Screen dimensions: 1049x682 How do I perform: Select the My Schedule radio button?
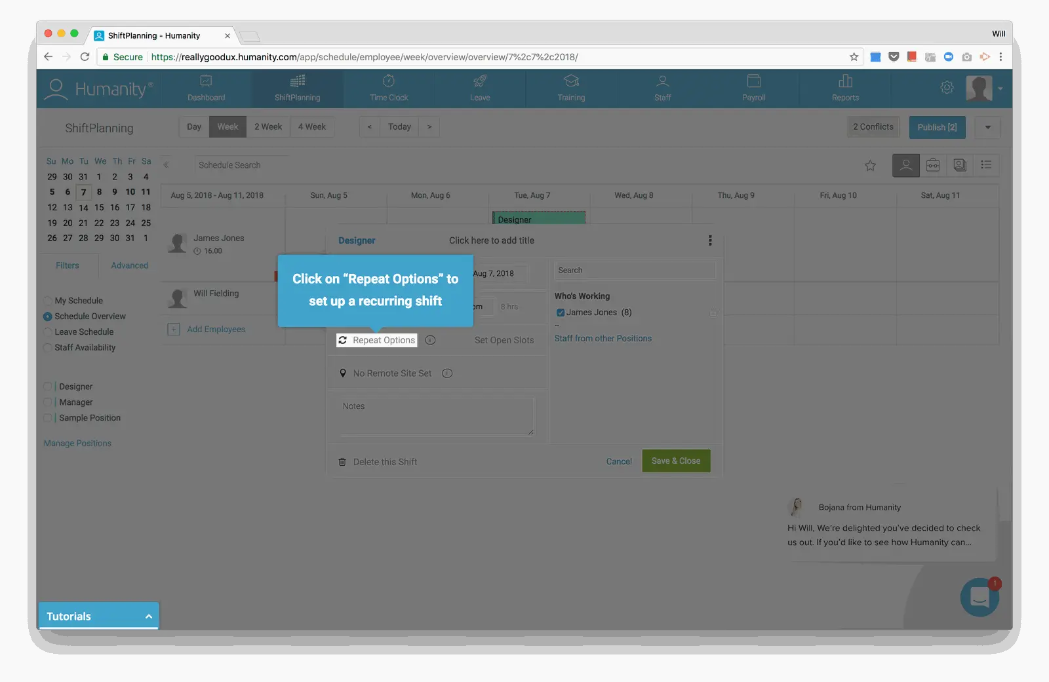point(47,300)
